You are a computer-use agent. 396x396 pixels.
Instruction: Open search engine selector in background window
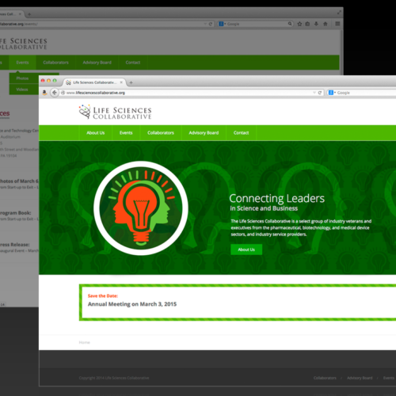click(x=222, y=24)
